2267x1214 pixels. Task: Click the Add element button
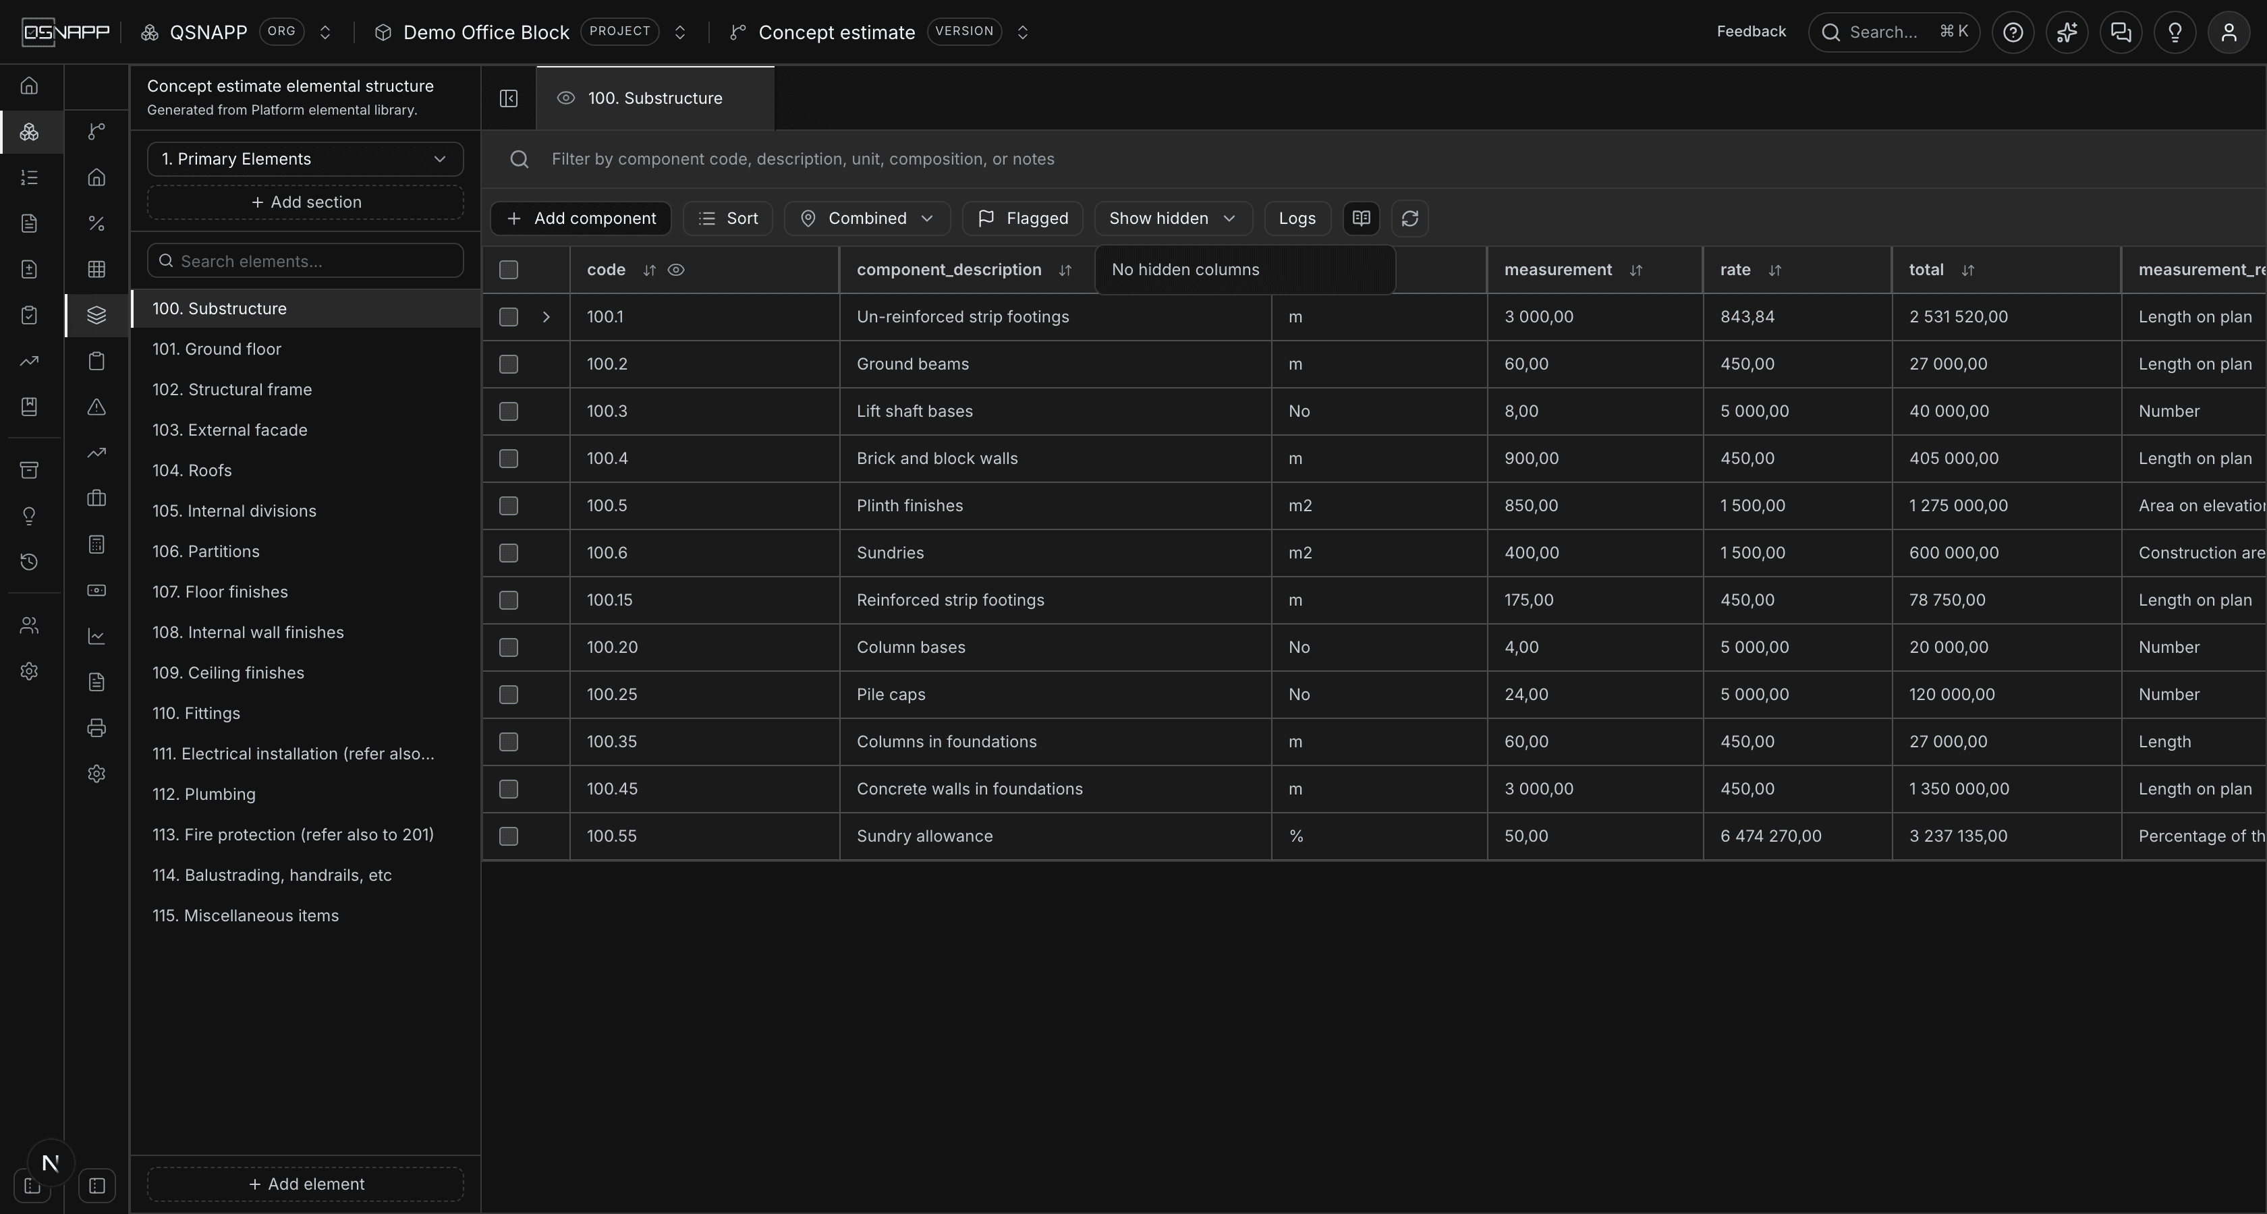[x=306, y=1184]
